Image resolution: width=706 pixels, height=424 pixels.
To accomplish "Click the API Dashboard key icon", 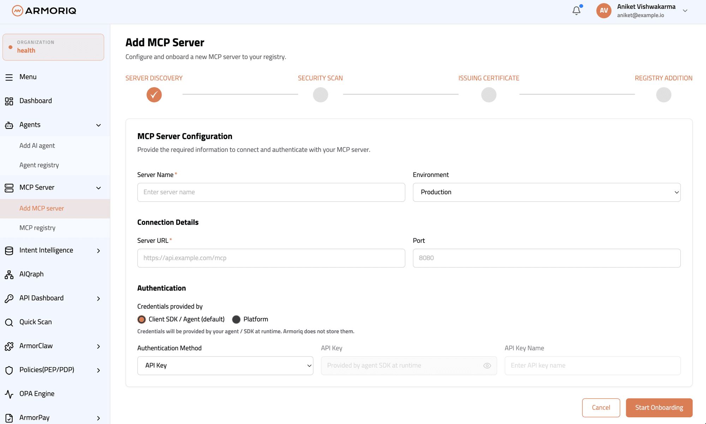I will pos(9,298).
